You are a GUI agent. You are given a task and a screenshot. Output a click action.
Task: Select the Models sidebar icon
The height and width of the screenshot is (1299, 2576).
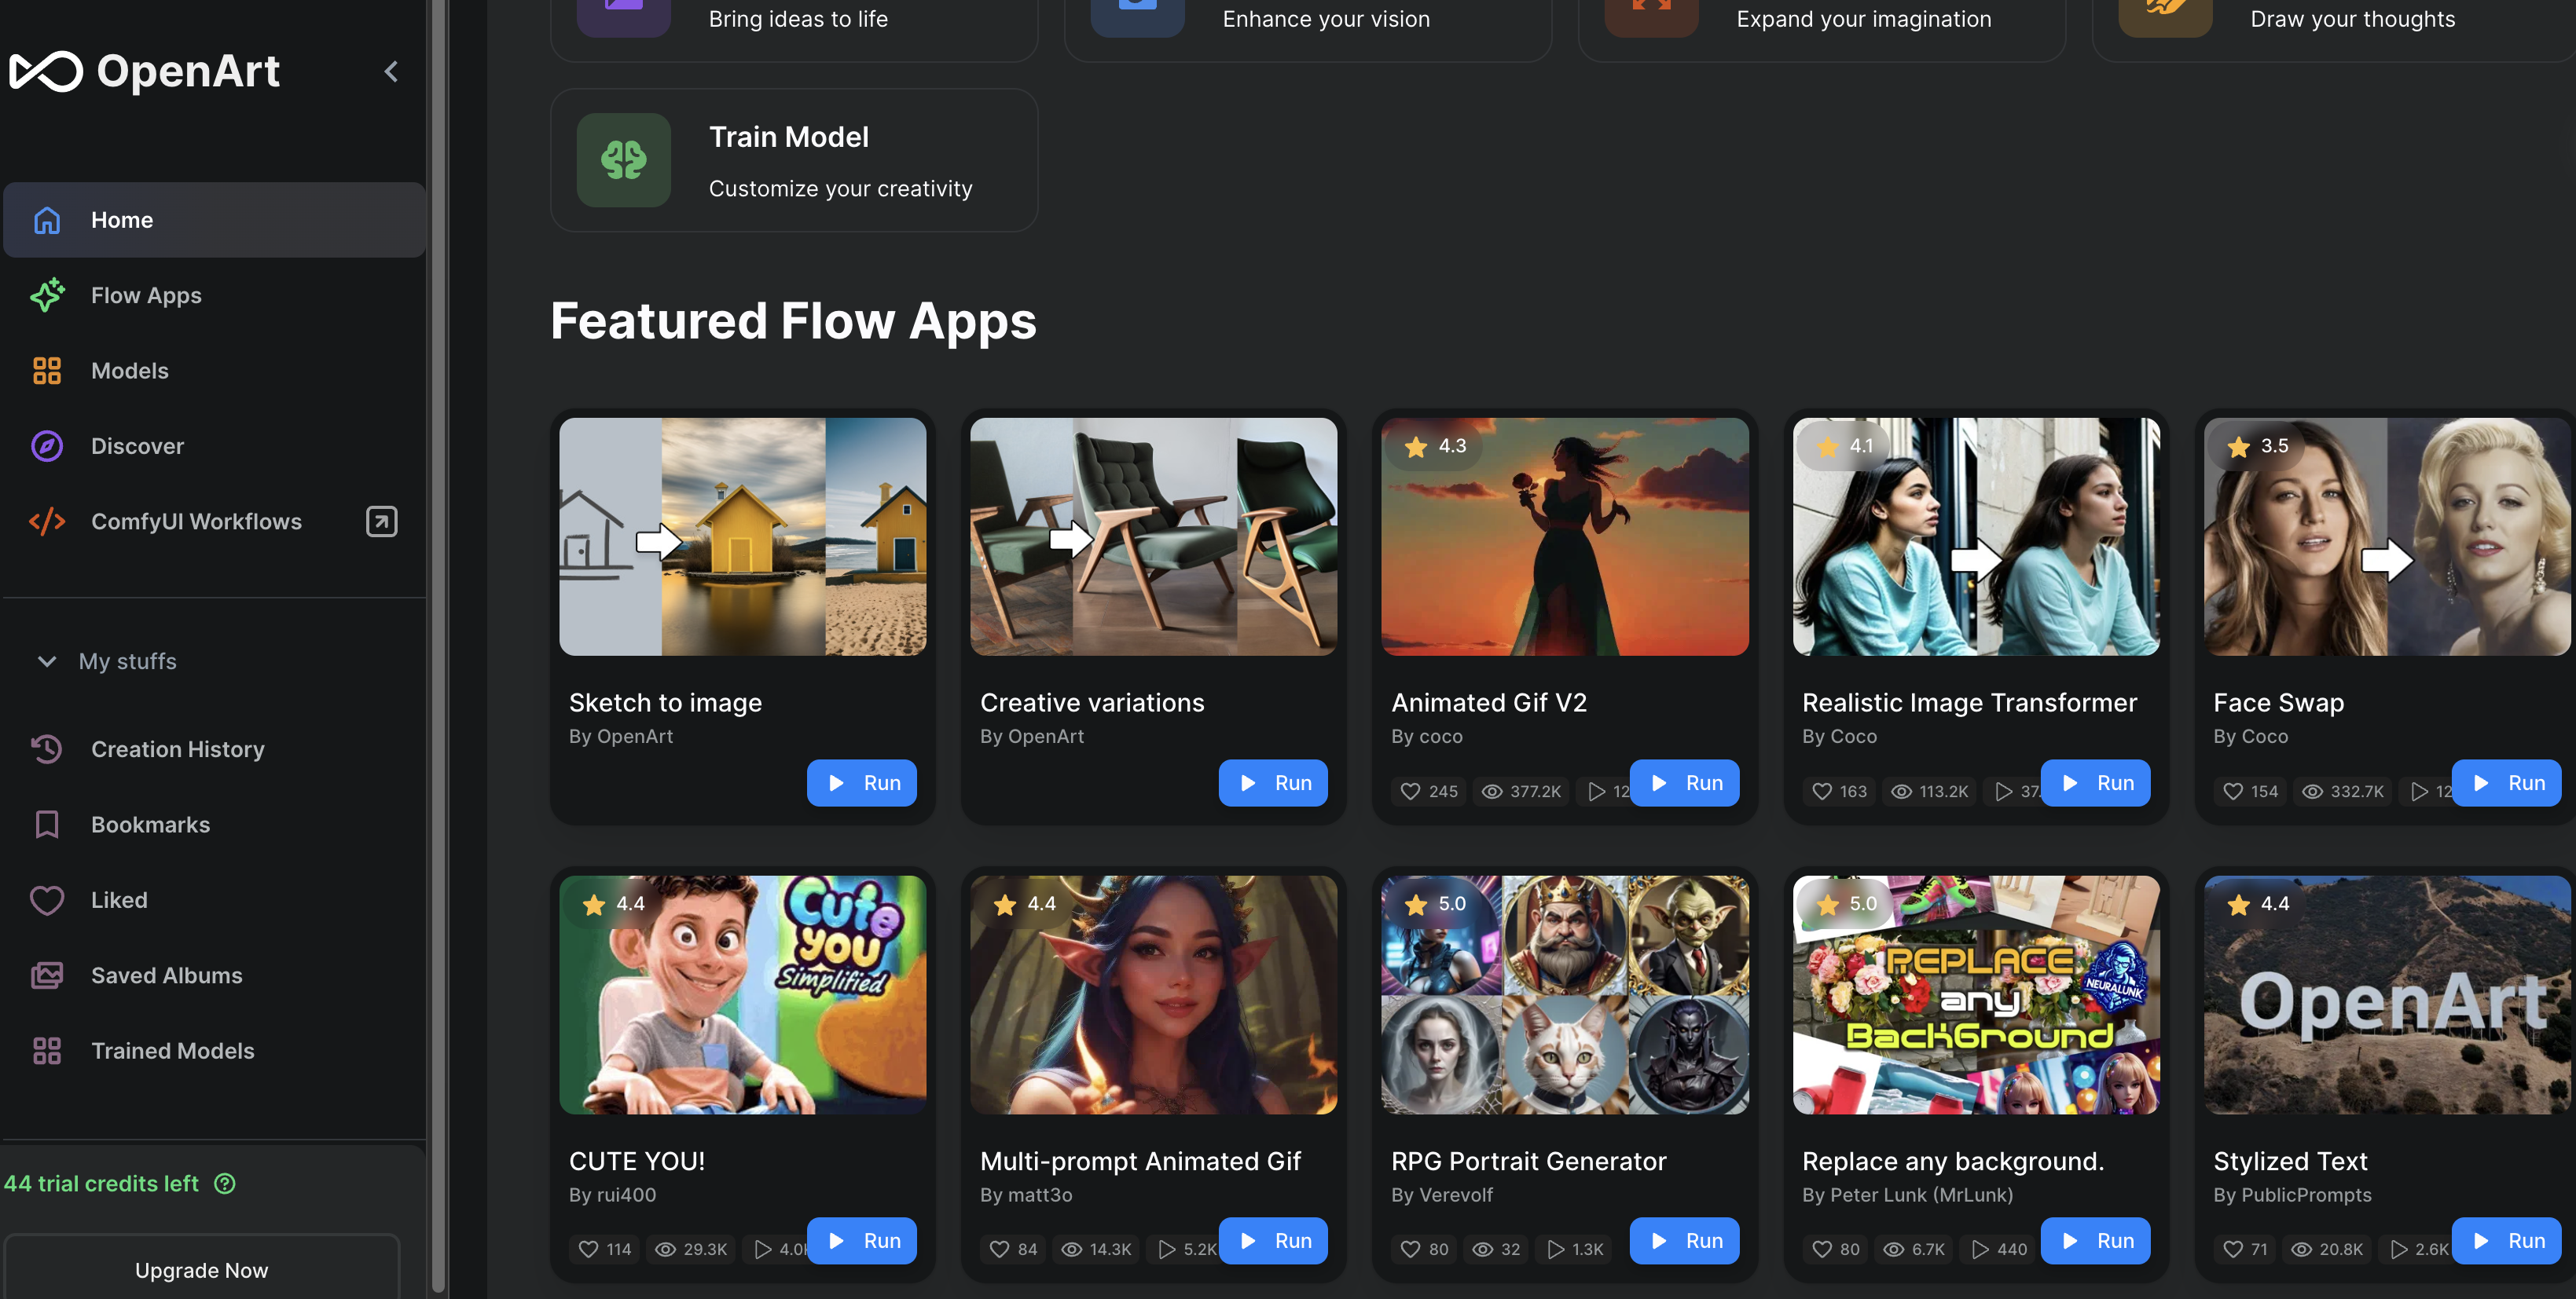pos(46,369)
